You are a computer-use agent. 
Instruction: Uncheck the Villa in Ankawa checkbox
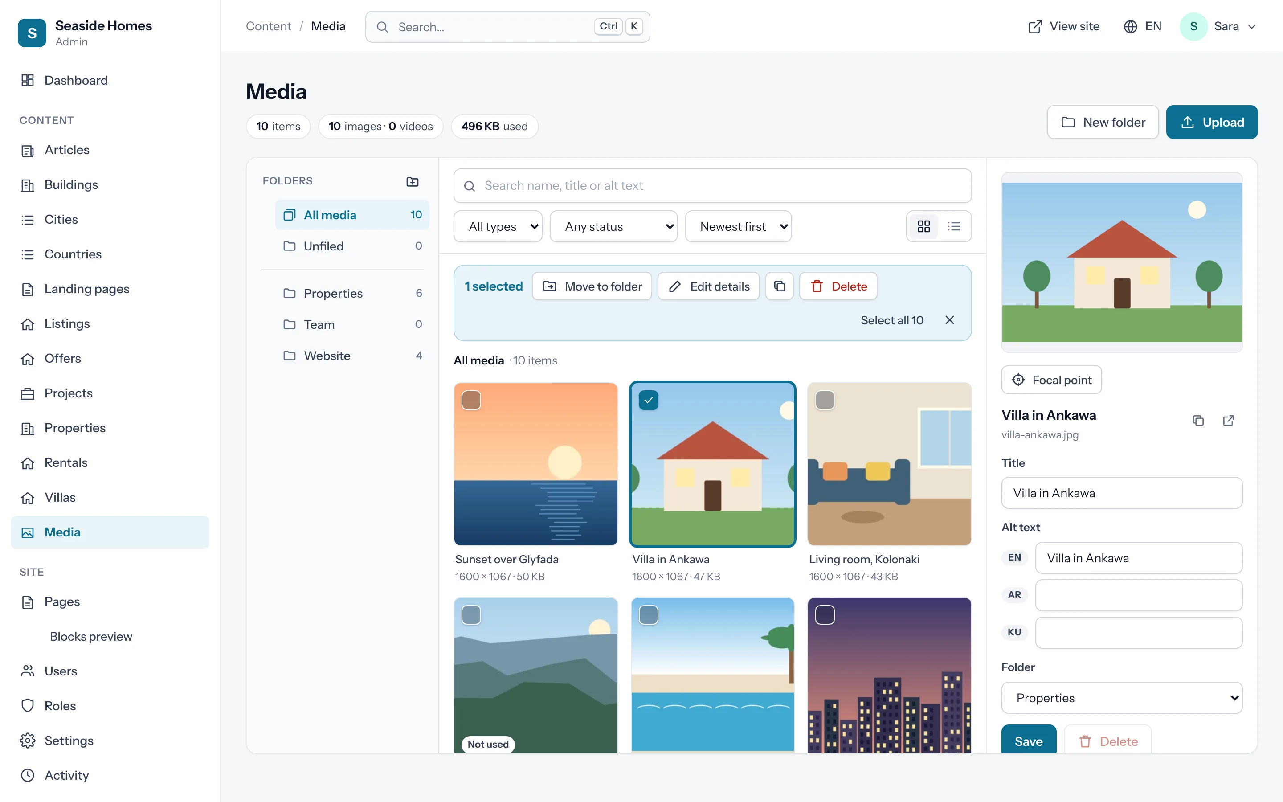pos(648,400)
